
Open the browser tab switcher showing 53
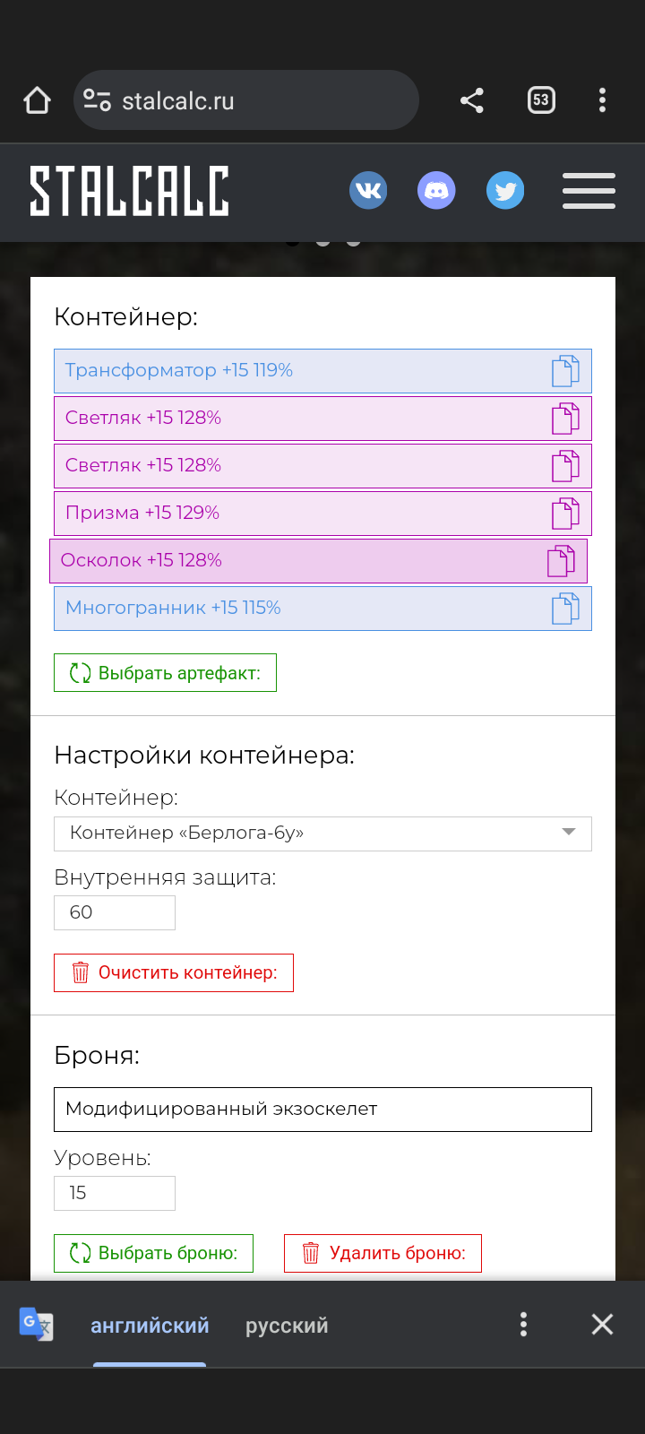tap(541, 100)
